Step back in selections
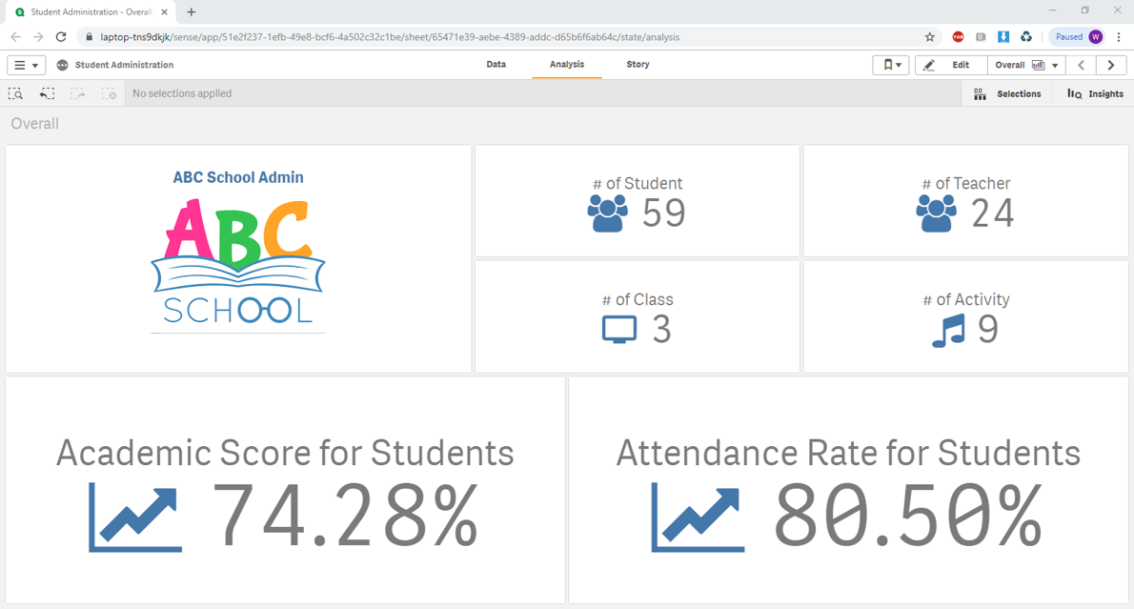The image size is (1134, 609). tap(47, 93)
